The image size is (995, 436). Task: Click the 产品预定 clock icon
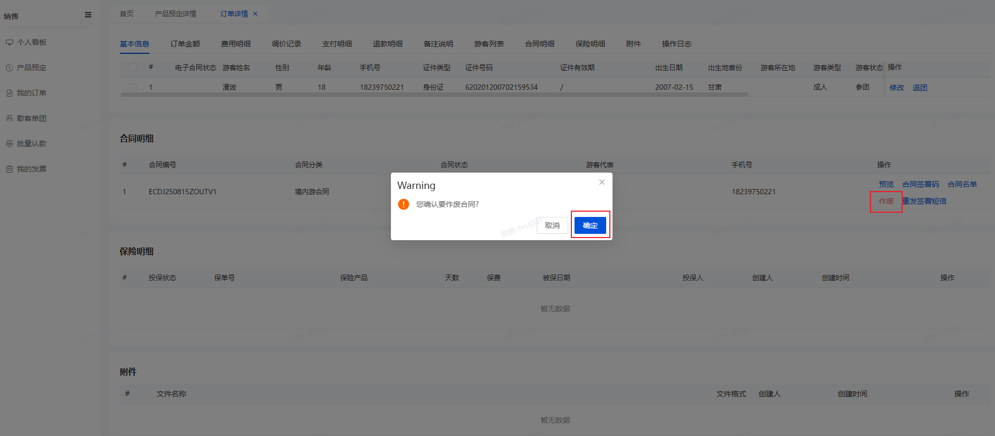(x=9, y=68)
